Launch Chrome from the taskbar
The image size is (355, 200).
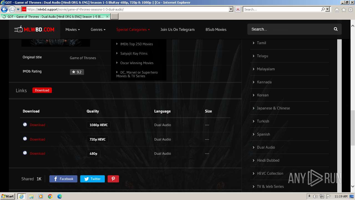click(50, 196)
